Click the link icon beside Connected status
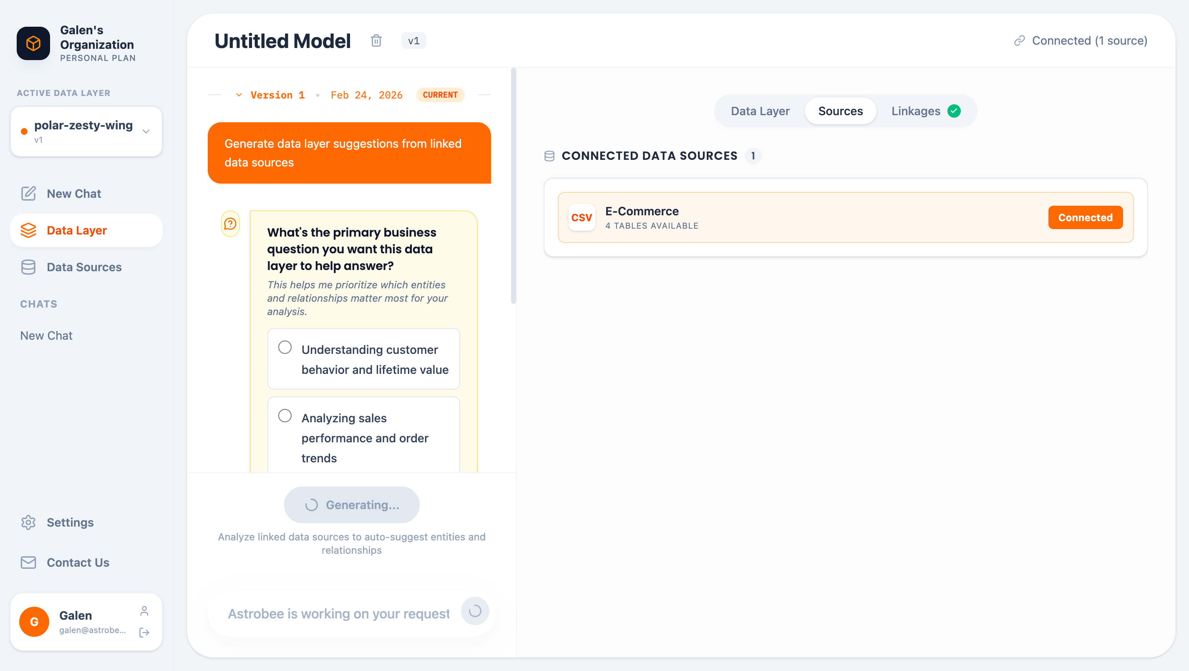Screen dimensions: 1189x671 [x=1019, y=40]
